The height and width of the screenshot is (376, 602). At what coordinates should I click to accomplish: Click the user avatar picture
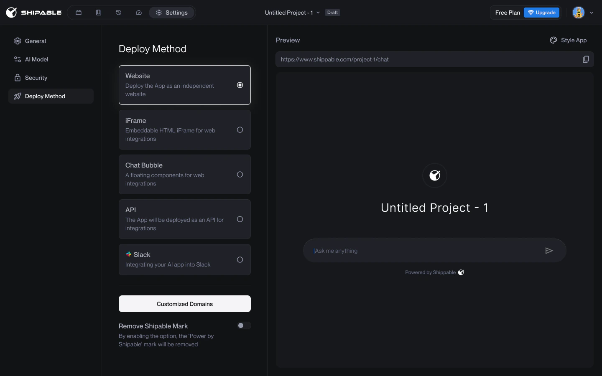[x=579, y=13]
